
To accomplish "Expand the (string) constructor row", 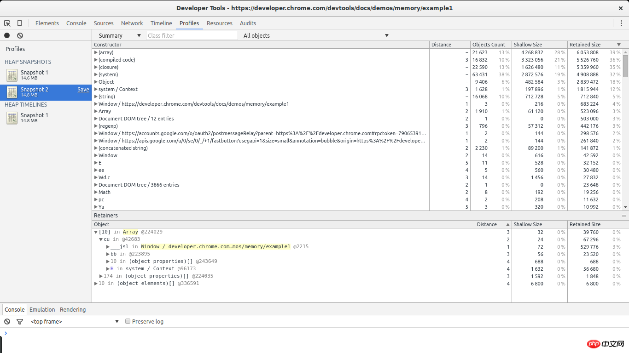I will point(96,97).
